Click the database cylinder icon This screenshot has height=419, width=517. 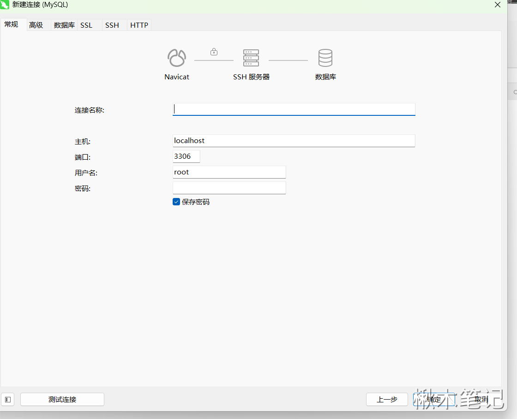[x=325, y=58]
